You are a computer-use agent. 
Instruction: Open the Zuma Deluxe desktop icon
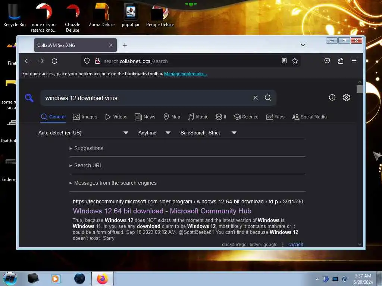tap(101, 15)
